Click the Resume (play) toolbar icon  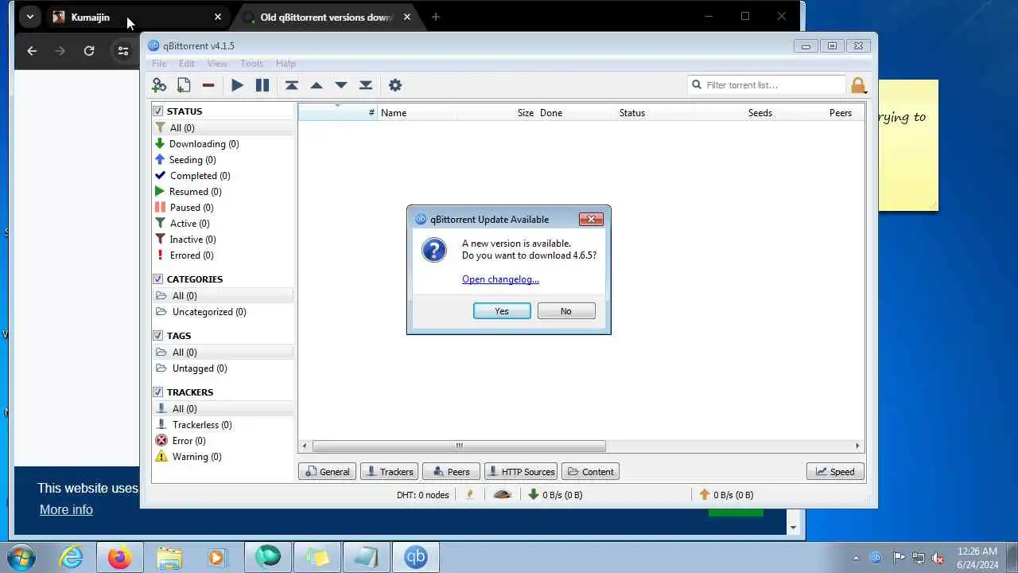pos(237,85)
